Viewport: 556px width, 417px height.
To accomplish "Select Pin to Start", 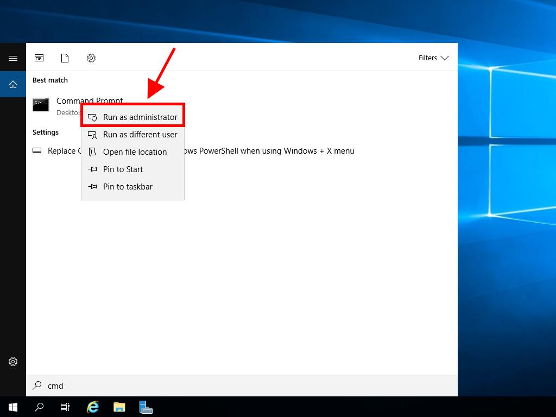I will tap(132, 169).
